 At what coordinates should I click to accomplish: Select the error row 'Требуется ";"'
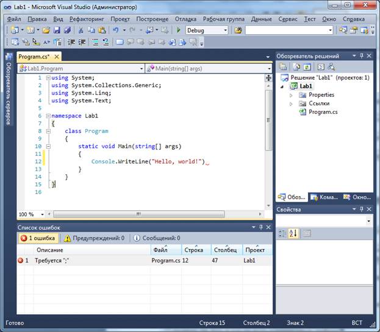[x=145, y=261]
